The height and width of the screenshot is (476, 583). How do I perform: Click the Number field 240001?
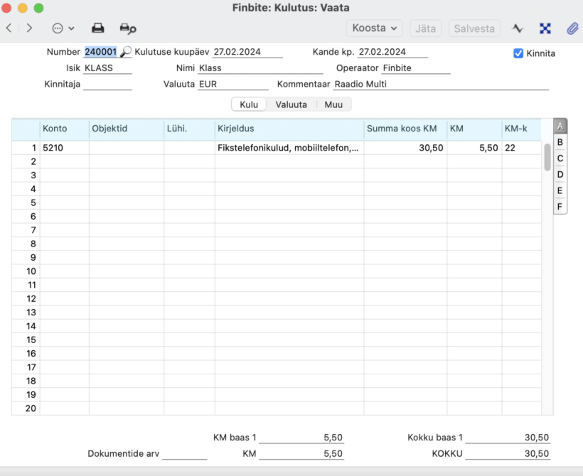[x=101, y=52]
